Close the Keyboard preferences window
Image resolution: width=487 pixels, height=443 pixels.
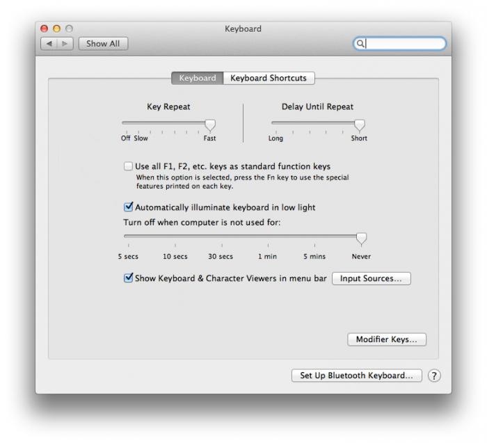45,29
